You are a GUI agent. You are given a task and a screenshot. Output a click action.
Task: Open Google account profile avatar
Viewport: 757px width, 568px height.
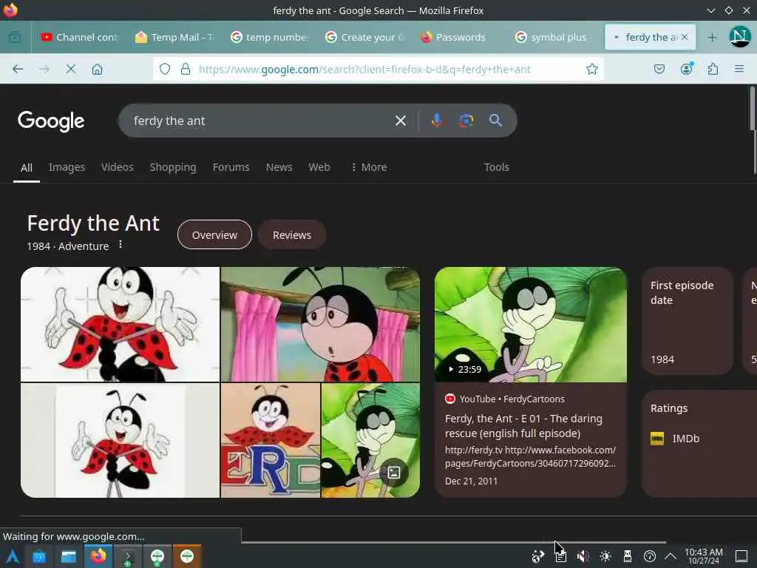pyautogui.click(x=739, y=37)
